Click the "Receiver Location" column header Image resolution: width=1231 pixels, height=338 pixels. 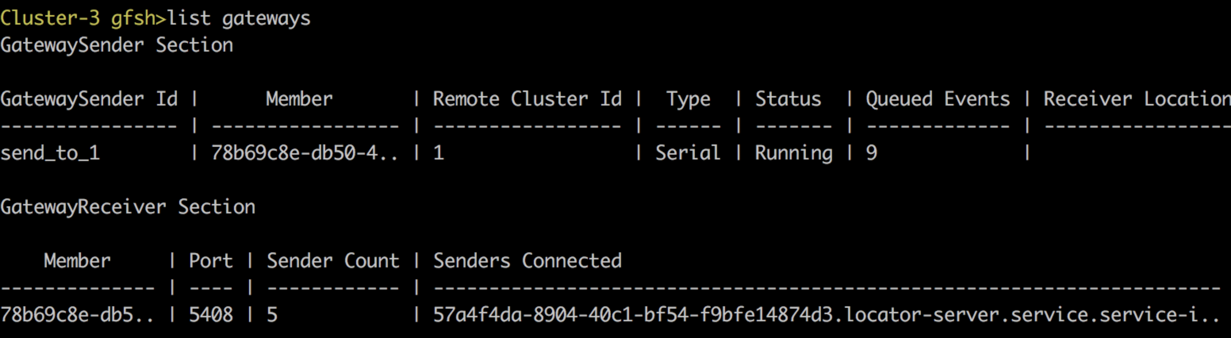pyautogui.click(x=1136, y=99)
